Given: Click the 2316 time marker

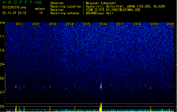Looking at the screenshot, I should pos(103,24).
